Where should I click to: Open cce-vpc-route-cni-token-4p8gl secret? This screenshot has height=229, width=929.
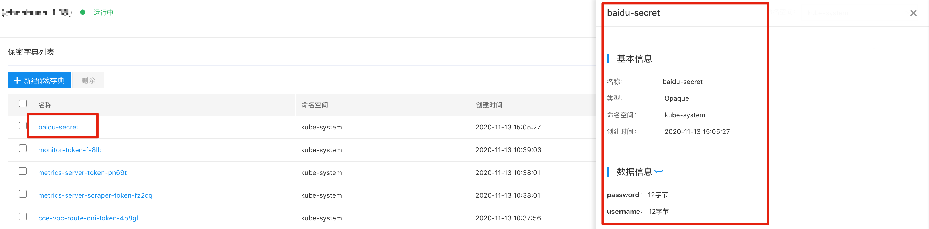88,218
